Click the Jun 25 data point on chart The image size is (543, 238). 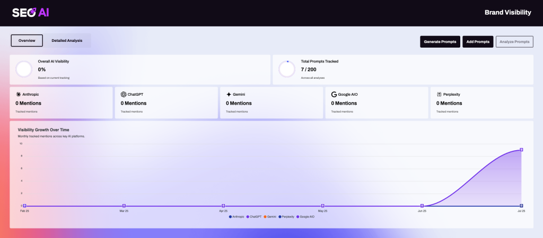(422, 206)
